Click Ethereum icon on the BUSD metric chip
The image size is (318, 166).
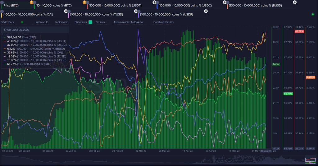(295, 2)
